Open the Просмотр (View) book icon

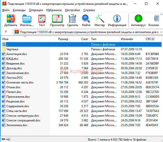coord(57,19)
